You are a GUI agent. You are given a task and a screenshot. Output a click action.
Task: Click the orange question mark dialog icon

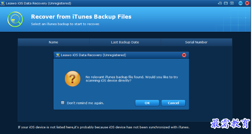pos(73,79)
